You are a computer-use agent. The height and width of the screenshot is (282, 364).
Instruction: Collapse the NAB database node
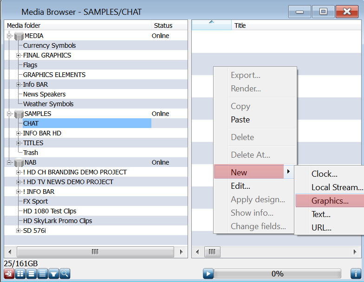tap(9, 162)
